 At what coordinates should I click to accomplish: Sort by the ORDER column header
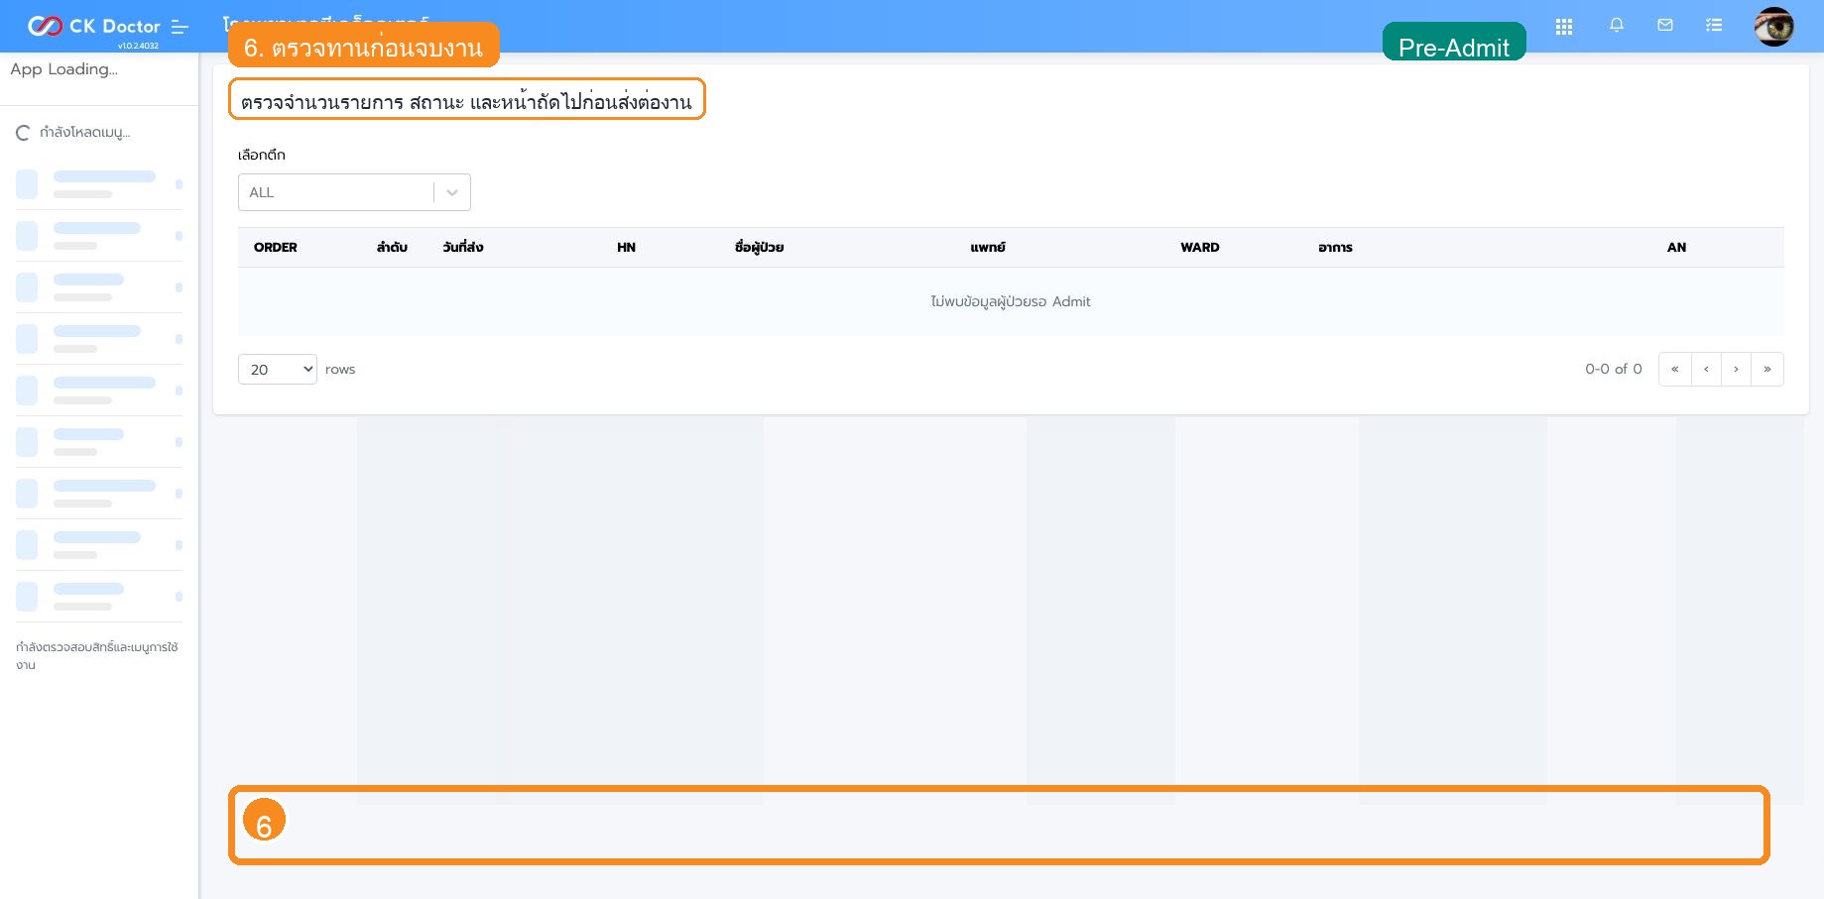click(276, 248)
